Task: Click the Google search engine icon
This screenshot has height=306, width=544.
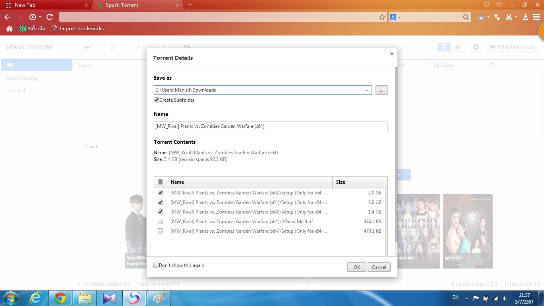Action: pos(393,17)
